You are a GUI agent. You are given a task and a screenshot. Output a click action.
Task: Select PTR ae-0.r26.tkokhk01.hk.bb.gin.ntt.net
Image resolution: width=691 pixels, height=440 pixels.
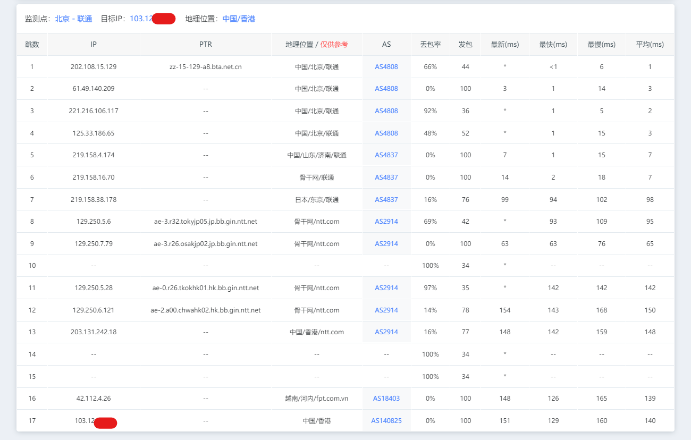(x=206, y=288)
